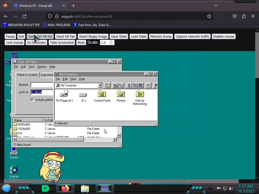Click the Map Network Drive toolbar icon
Image resolution: width=259 pixels, height=194 pixels.
(115, 85)
